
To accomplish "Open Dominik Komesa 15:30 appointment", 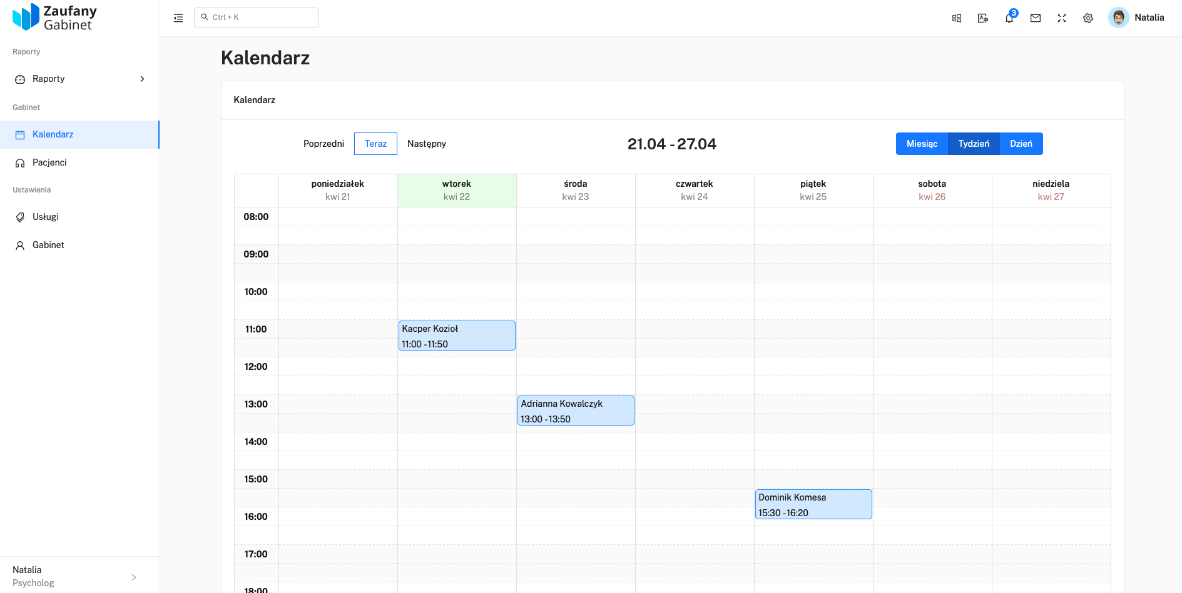I will point(813,504).
